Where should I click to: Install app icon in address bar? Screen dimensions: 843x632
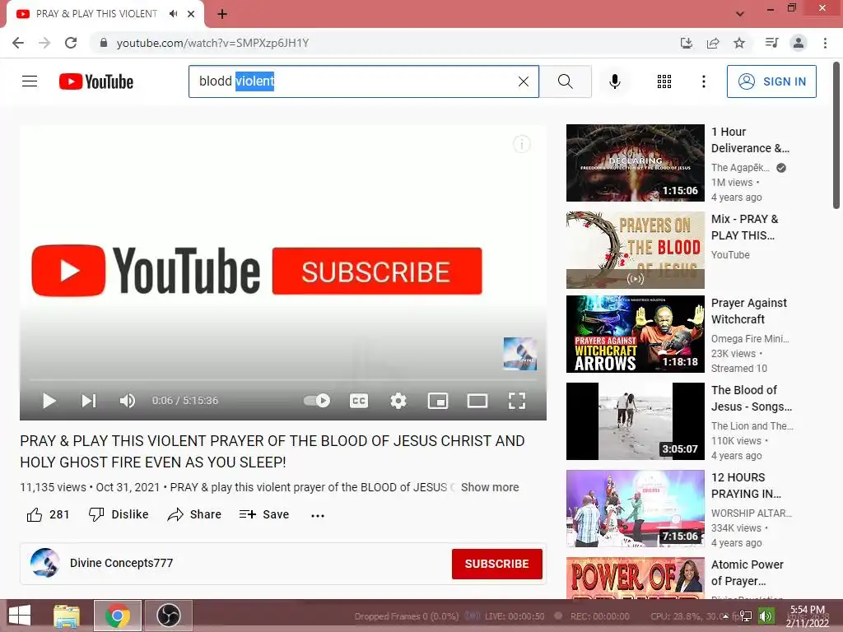pos(686,43)
